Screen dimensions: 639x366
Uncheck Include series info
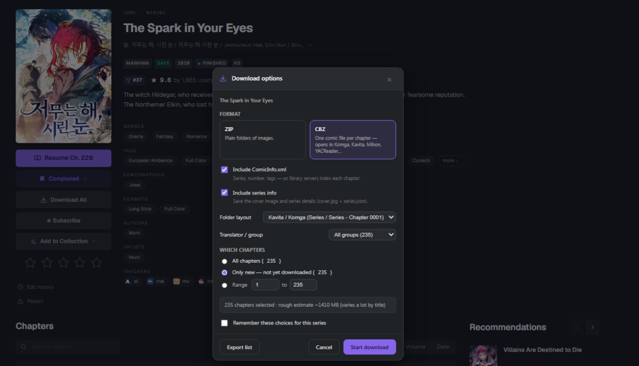tap(224, 192)
